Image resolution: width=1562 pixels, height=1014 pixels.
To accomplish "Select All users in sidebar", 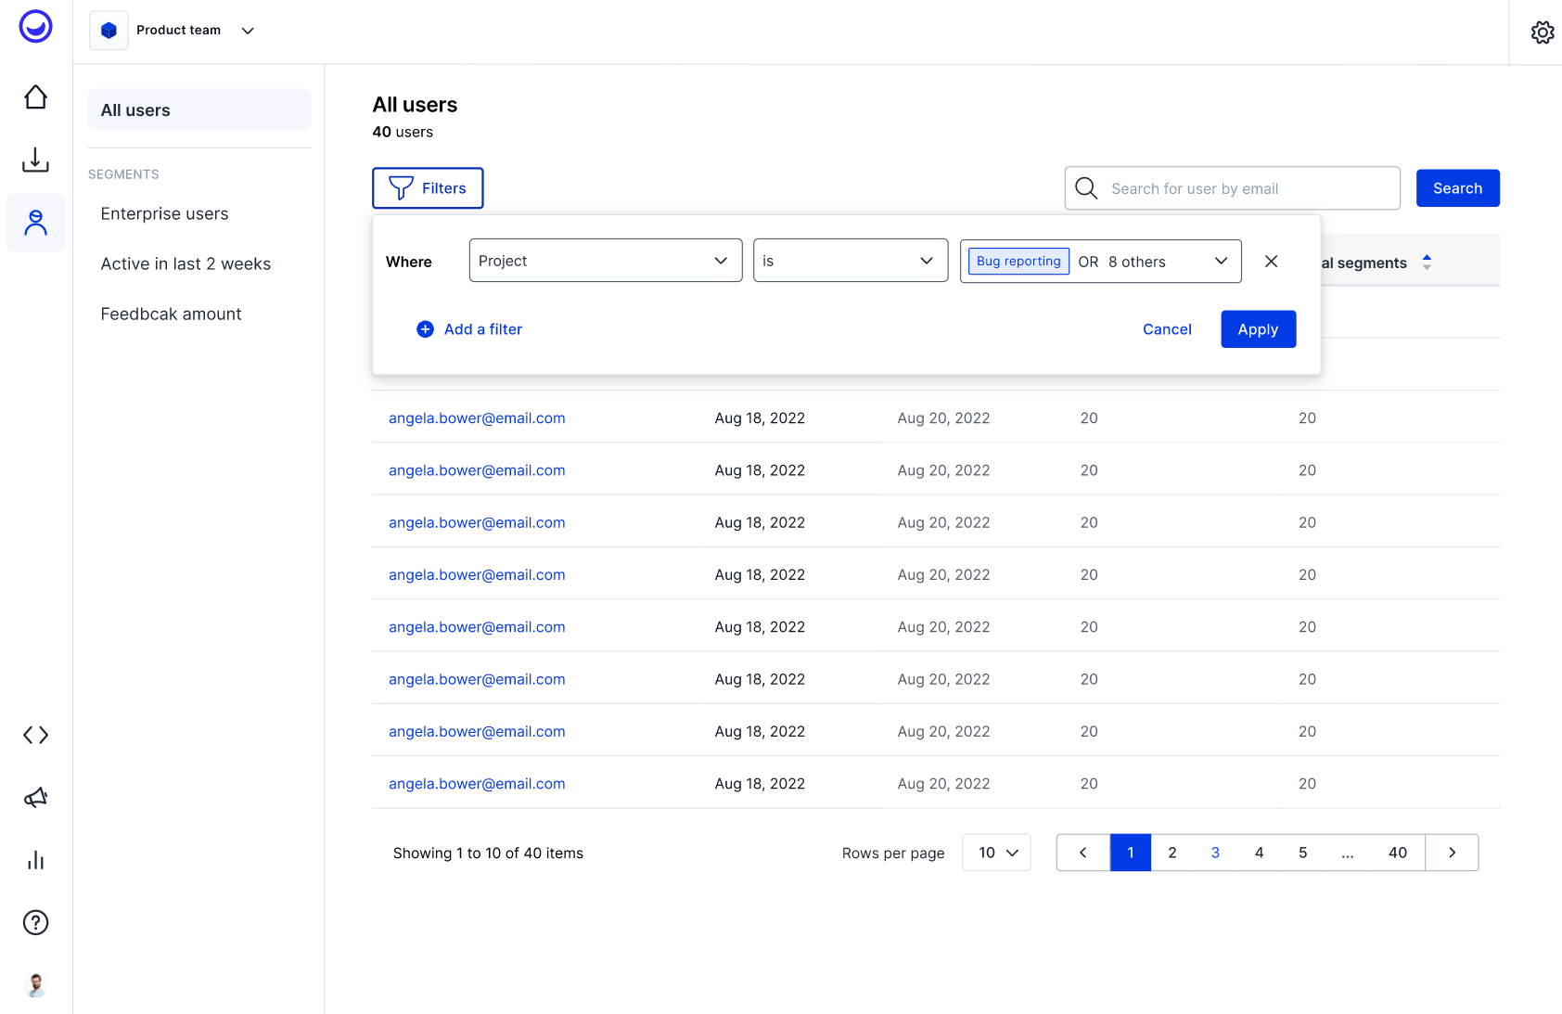I will pyautogui.click(x=199, y=110).
